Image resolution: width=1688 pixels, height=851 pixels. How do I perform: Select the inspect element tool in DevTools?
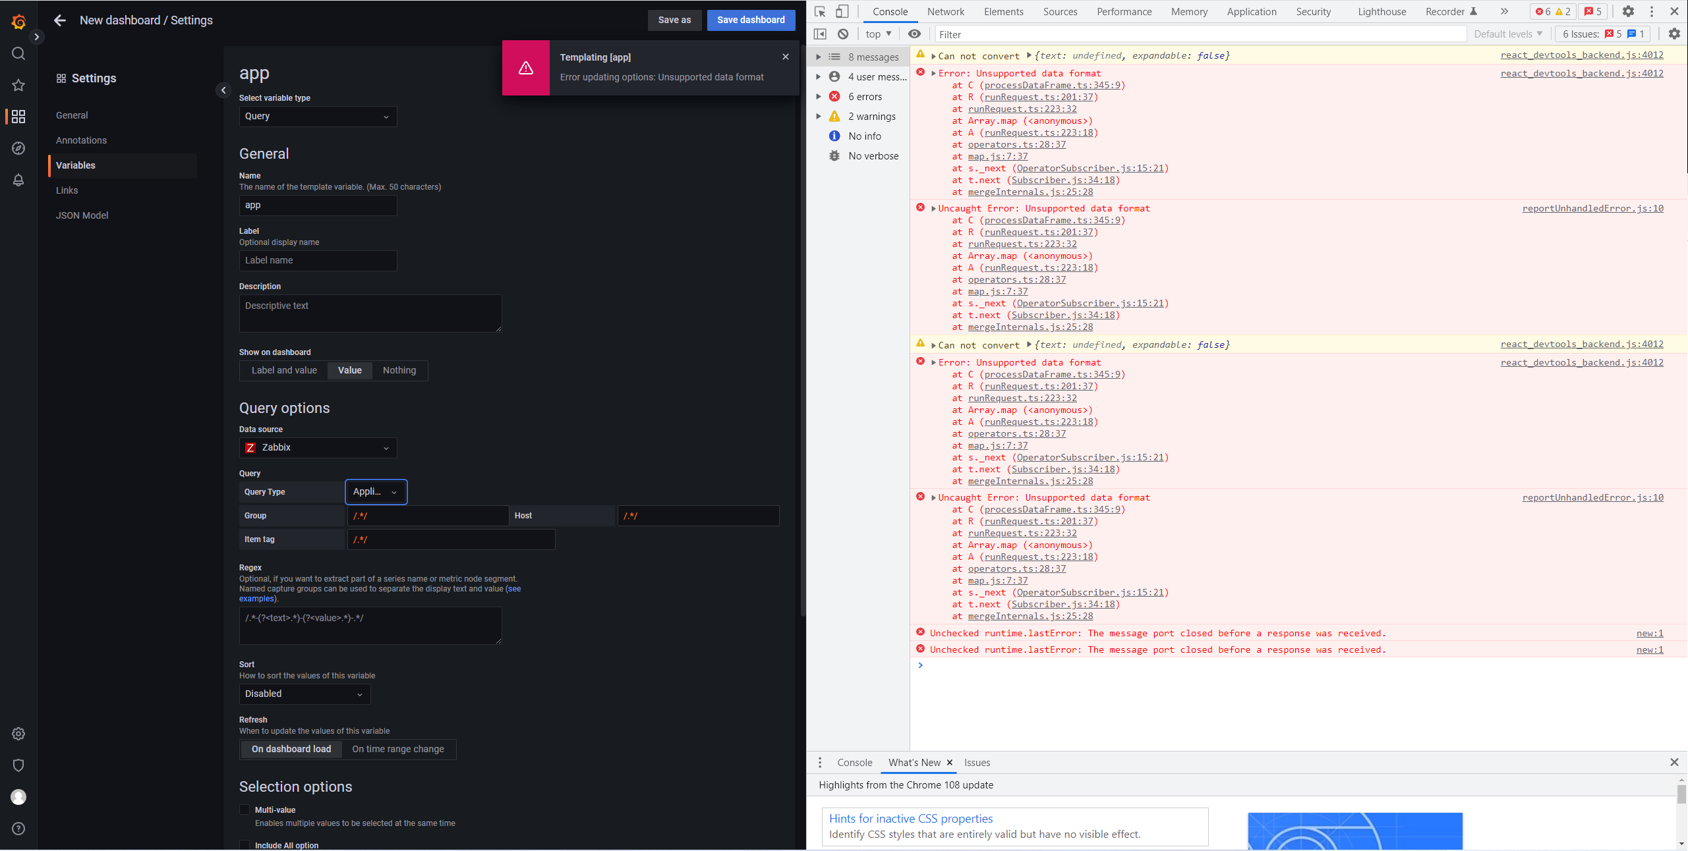pos(819,11)
